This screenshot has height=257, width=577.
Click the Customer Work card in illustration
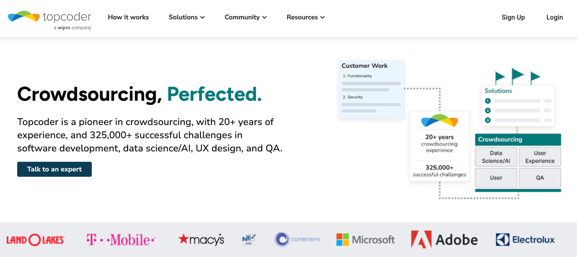pos(371,89)
